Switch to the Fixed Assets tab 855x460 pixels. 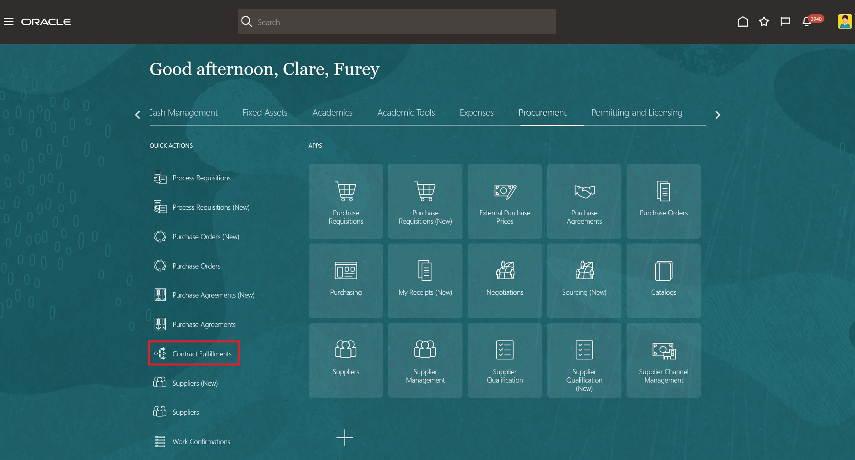point(265,112)
